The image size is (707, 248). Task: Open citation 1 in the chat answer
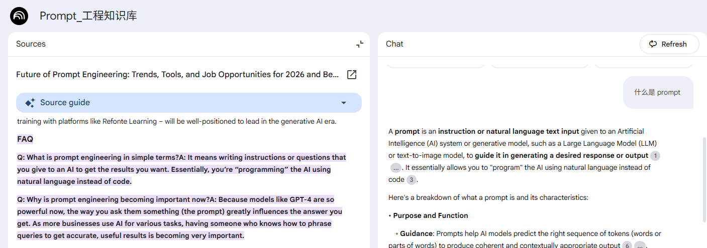655,156
